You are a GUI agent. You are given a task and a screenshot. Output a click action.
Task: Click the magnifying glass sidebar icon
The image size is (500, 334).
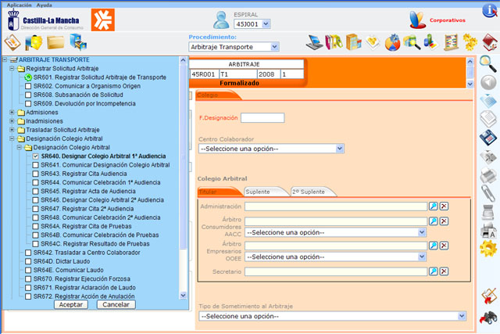click(x=488, y=63)
